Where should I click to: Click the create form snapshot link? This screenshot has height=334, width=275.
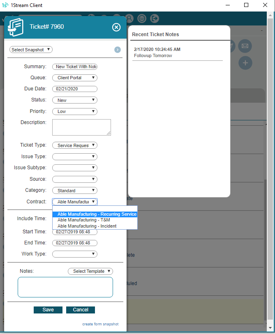tap(100, 324)
